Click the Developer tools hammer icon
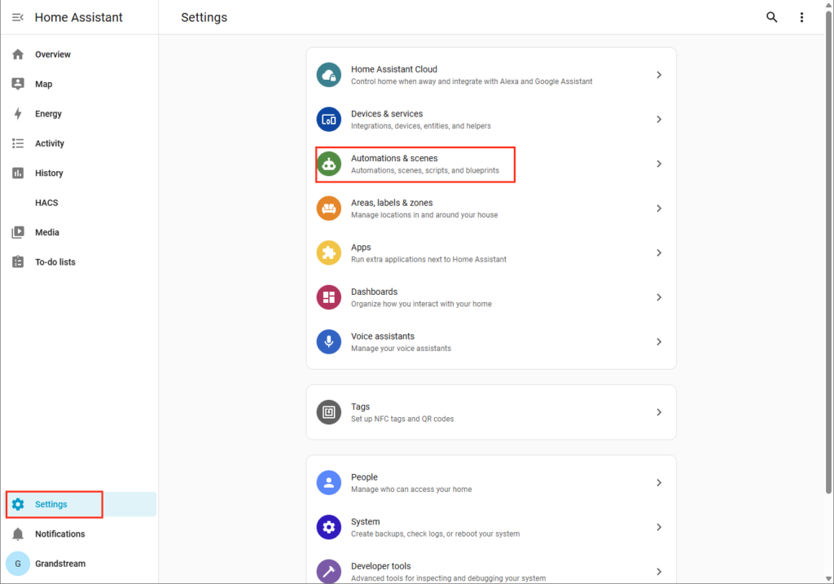The height and width of the screenshot is (584, 834). click(x=329, y=571)
